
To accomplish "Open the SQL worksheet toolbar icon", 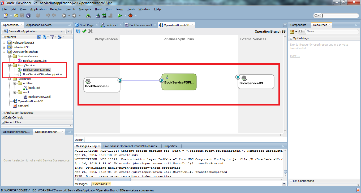I will coord(89,16).
